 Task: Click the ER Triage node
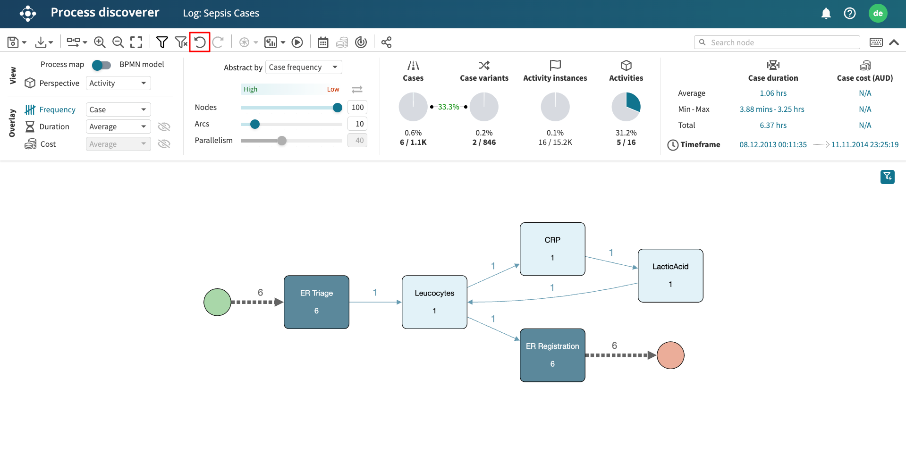[316, 302]
